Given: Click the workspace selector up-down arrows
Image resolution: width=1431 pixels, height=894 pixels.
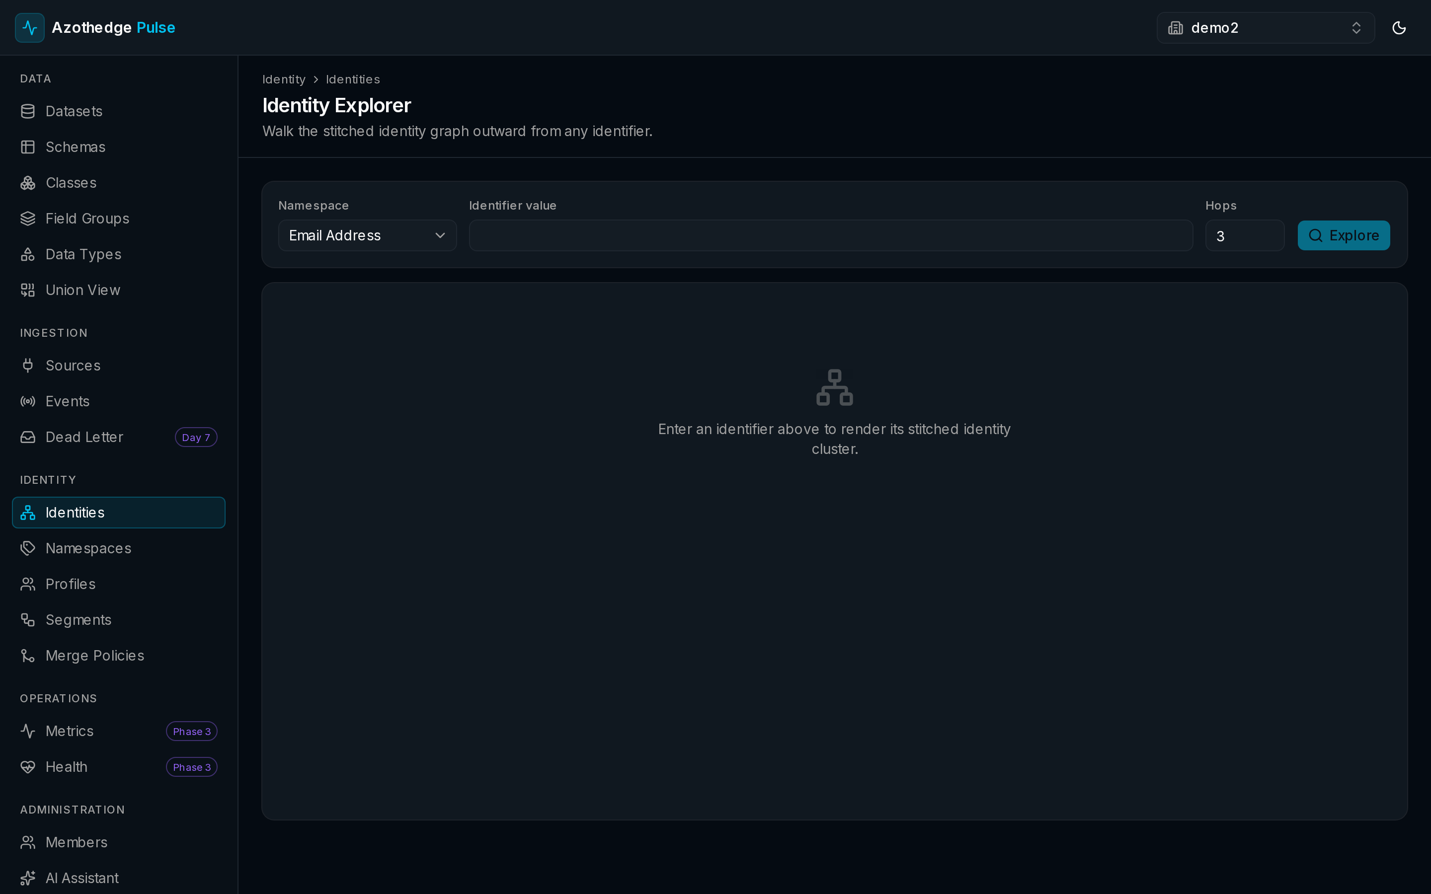Looking at the screenshot, I should tap(1356, 28).
